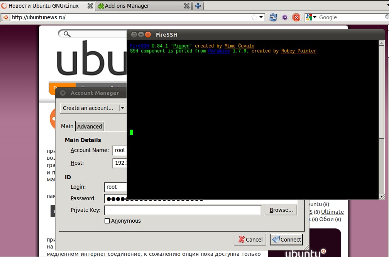Click the ubuntunews.ru site identity icon
This screenshot has height=257, width=389.
[5, 17]
